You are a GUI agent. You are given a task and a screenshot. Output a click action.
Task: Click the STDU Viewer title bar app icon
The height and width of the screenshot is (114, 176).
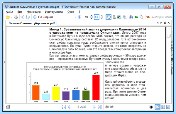pos(7,7)
